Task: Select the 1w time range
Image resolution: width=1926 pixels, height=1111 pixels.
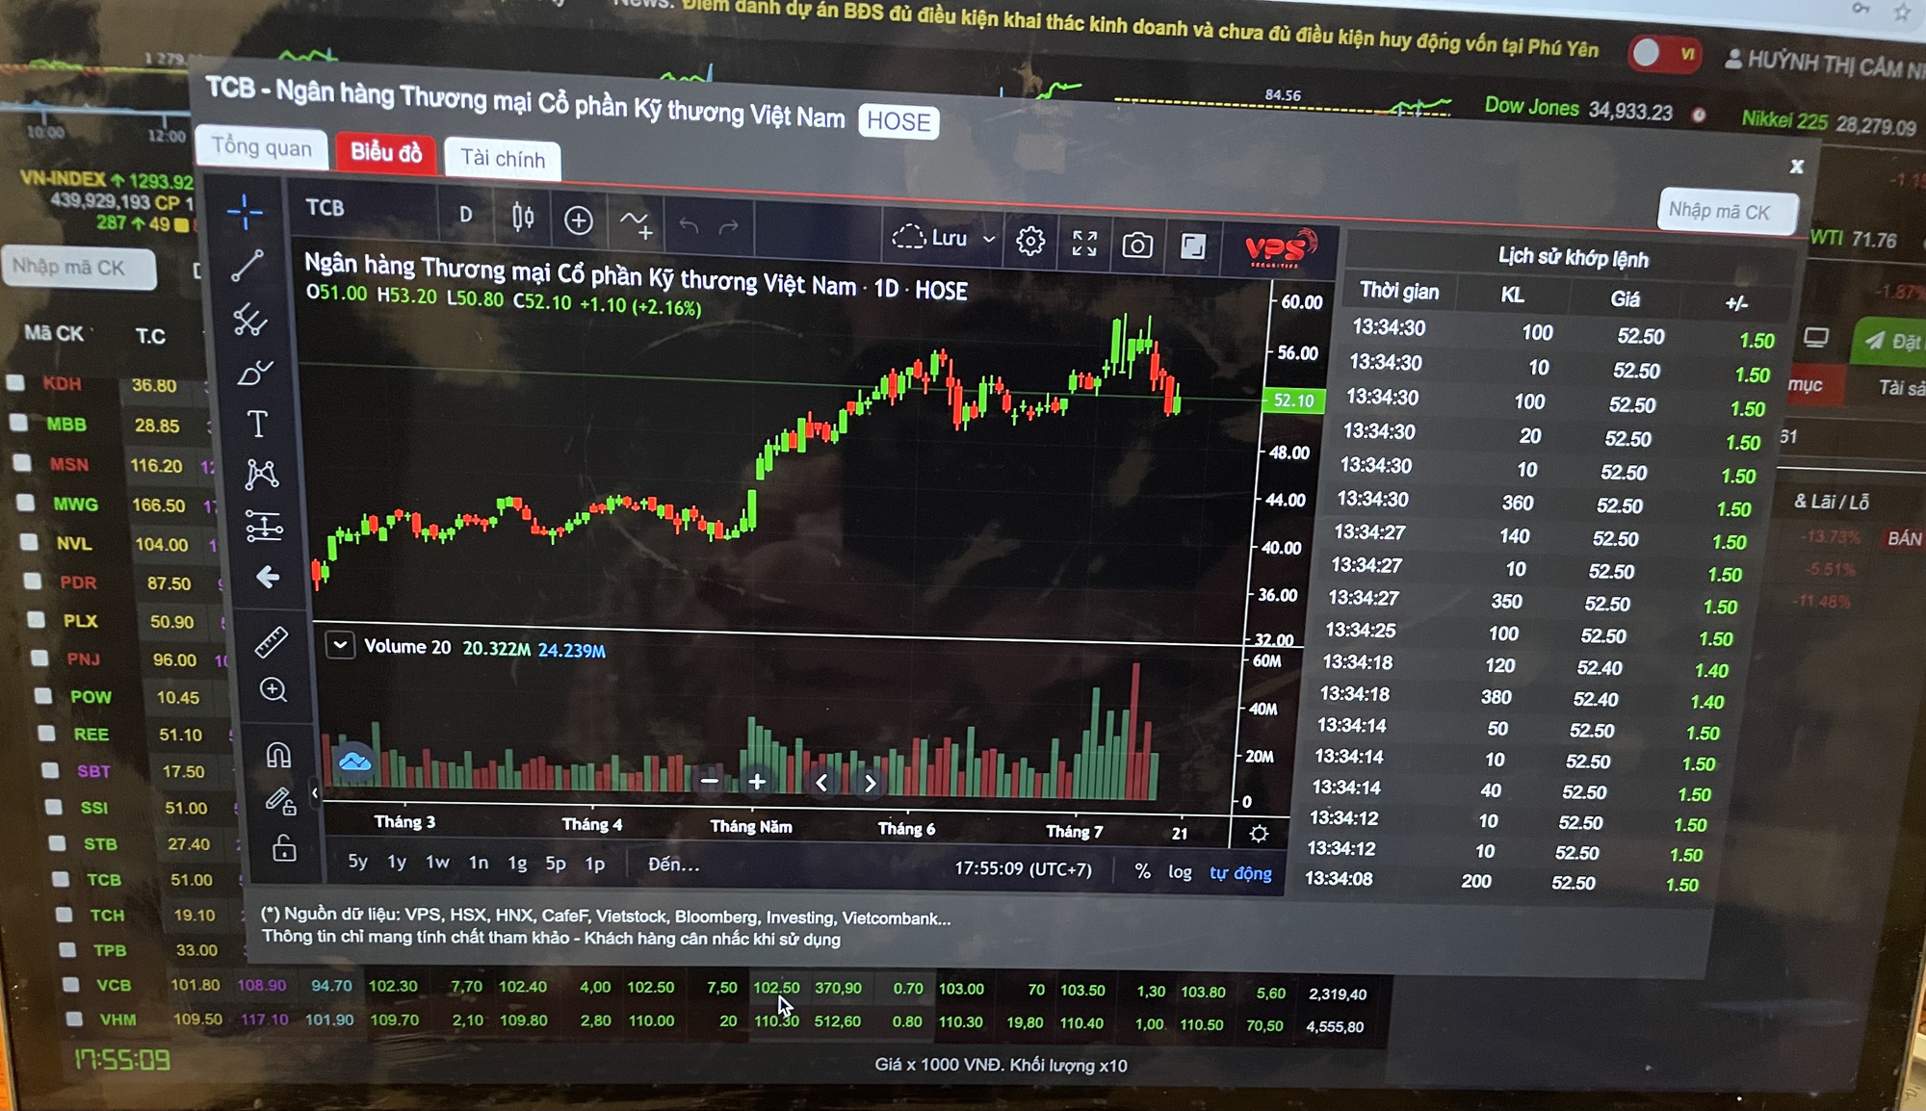Action: (x=437, y=863)
